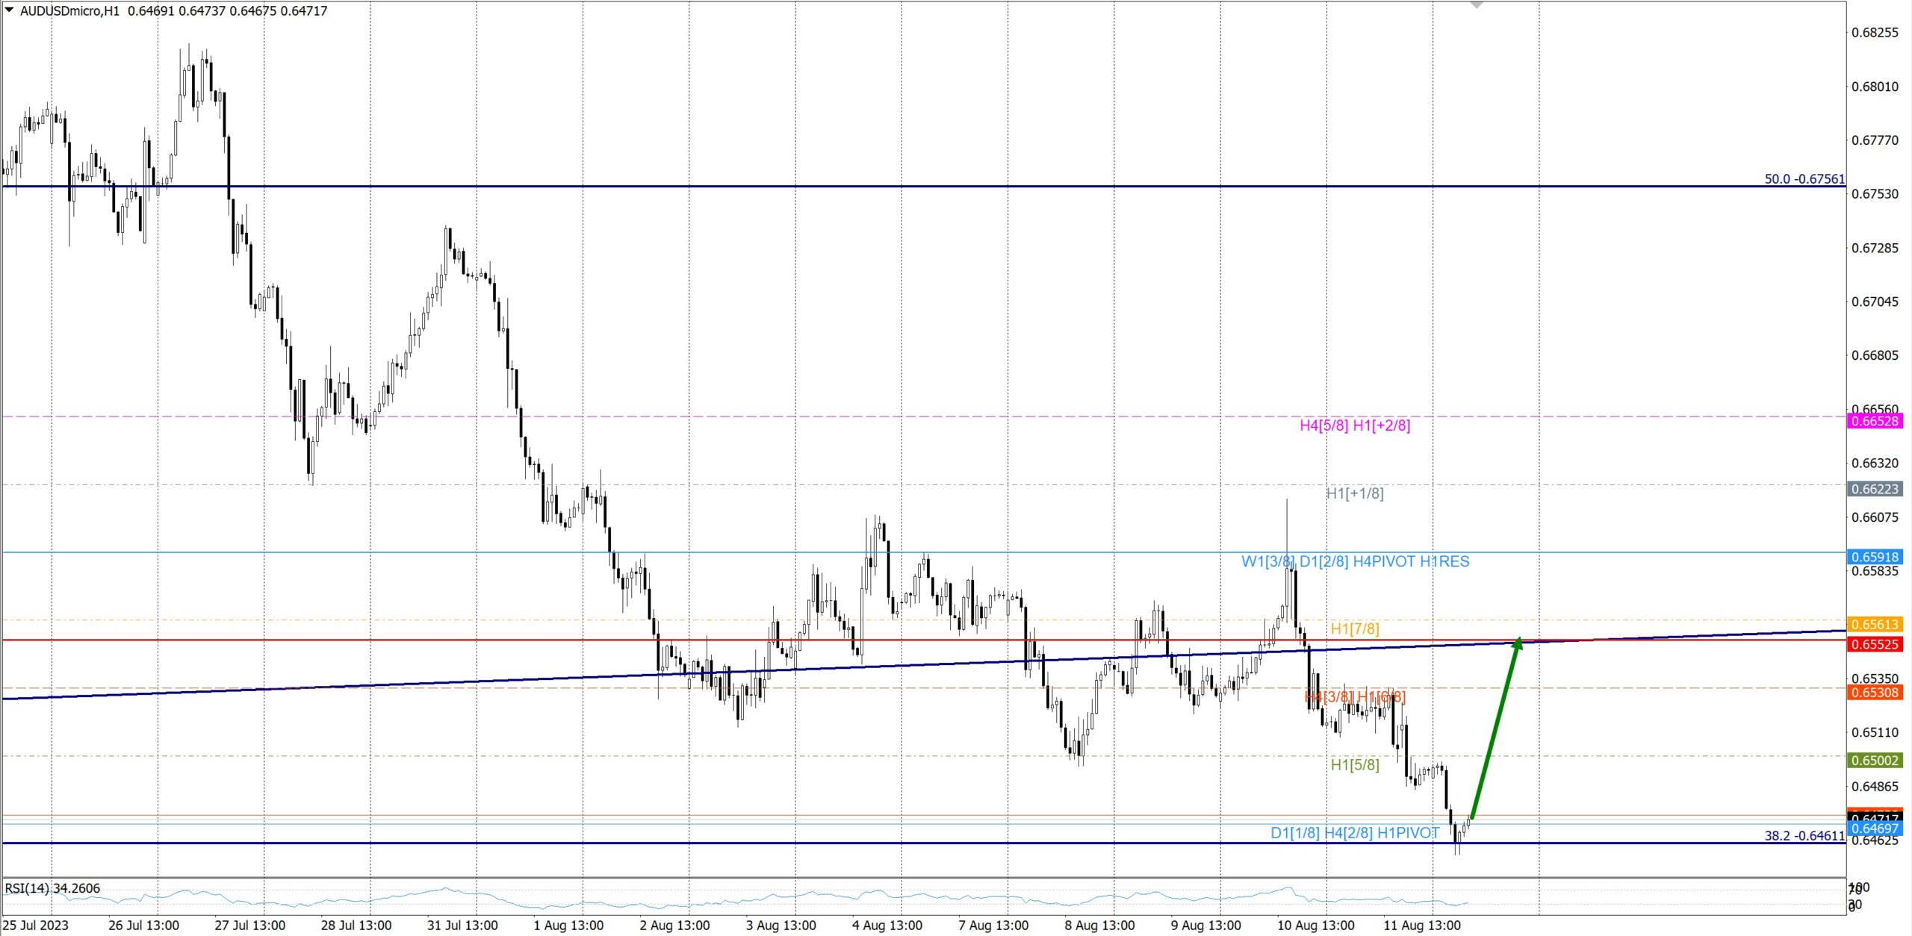Click the D1[1/8] H4[2/8] H1PIVOT label
Image resolution: width=1912 pixels, height=936 pixels.
pos(1355,833)
